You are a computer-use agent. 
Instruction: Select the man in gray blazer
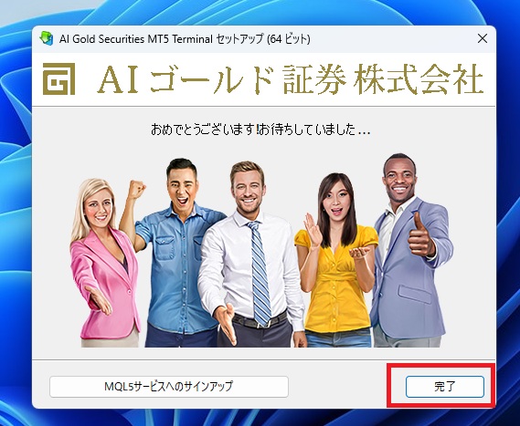pos(409,252)
